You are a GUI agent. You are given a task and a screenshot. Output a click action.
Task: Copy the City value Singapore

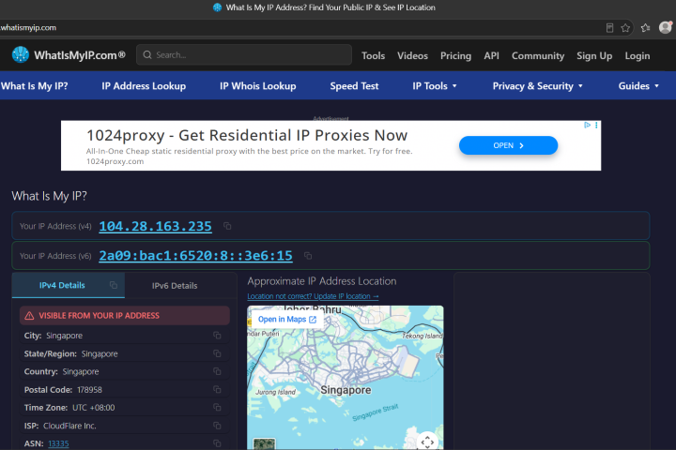pyautogui.click(x=217, y=336)
